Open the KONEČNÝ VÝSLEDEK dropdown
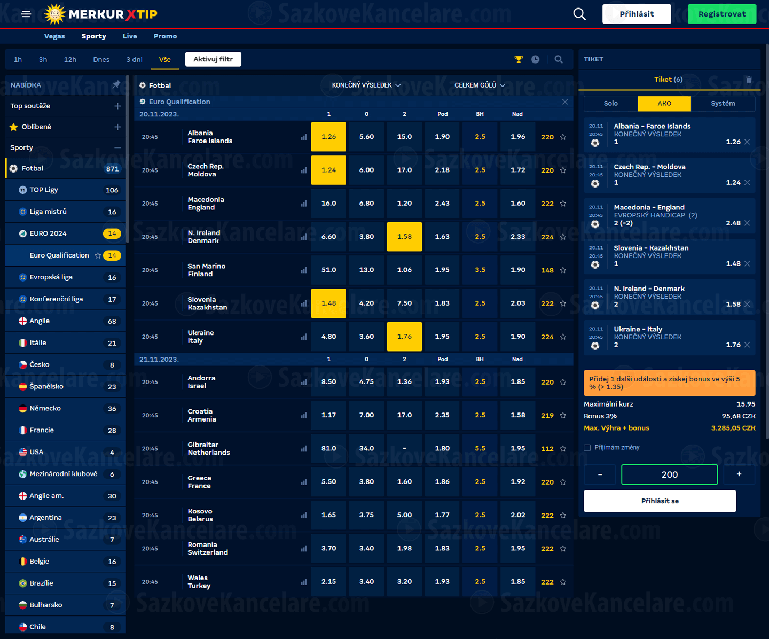The width and height of the screenshot is (769, 639). 366,85
